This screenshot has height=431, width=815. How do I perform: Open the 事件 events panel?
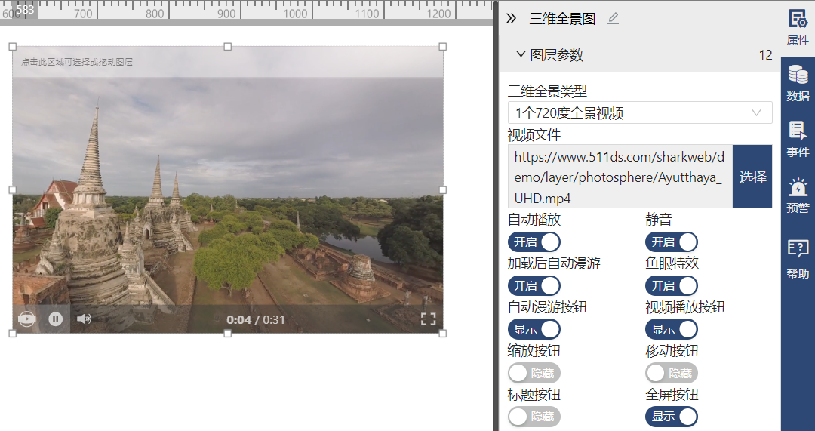click(798, 139)
